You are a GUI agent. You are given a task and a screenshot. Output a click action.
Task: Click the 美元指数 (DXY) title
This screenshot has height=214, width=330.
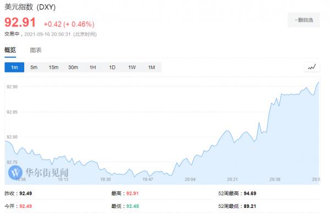(30, 7)
